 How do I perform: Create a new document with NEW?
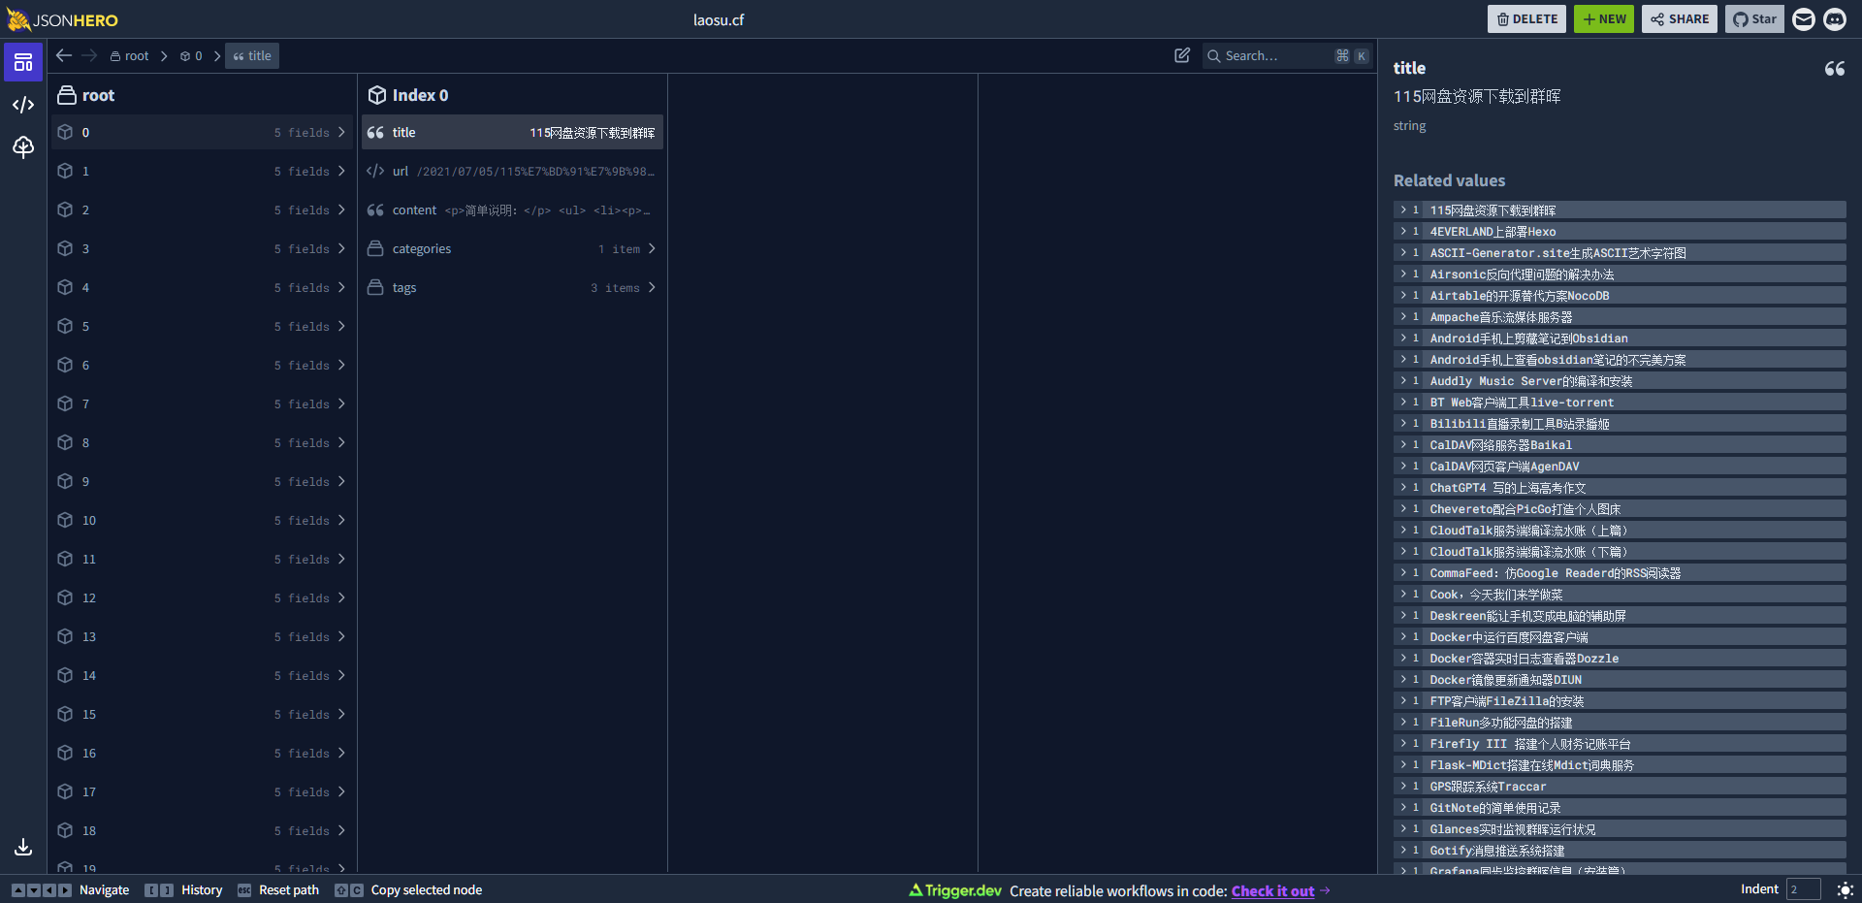point(1604,19)
